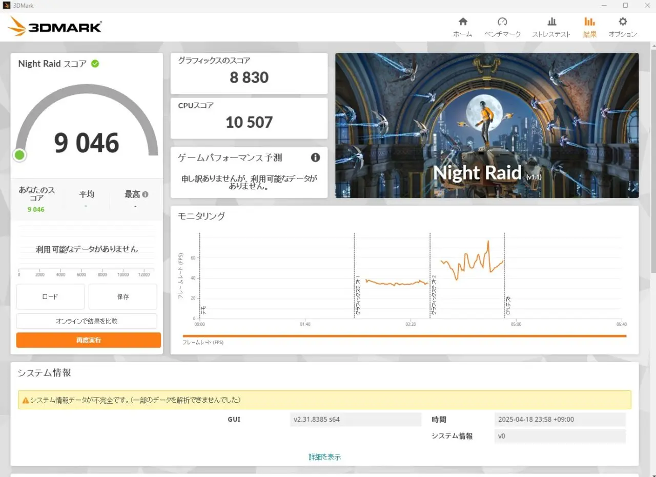
Task: Click the 保存 button
Action: 123,296
